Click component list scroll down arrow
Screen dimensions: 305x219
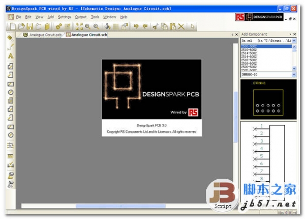pos(294,68)
